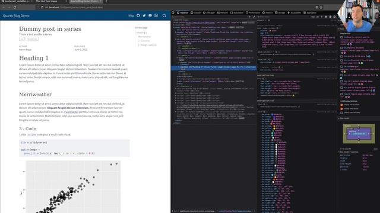
Task: Open the RSS feed icon in navbar
Action: [156, 15]
